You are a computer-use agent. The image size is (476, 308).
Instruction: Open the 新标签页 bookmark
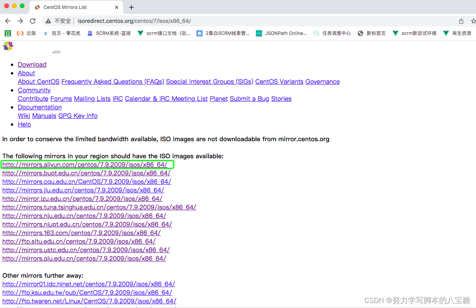point(372,33)
